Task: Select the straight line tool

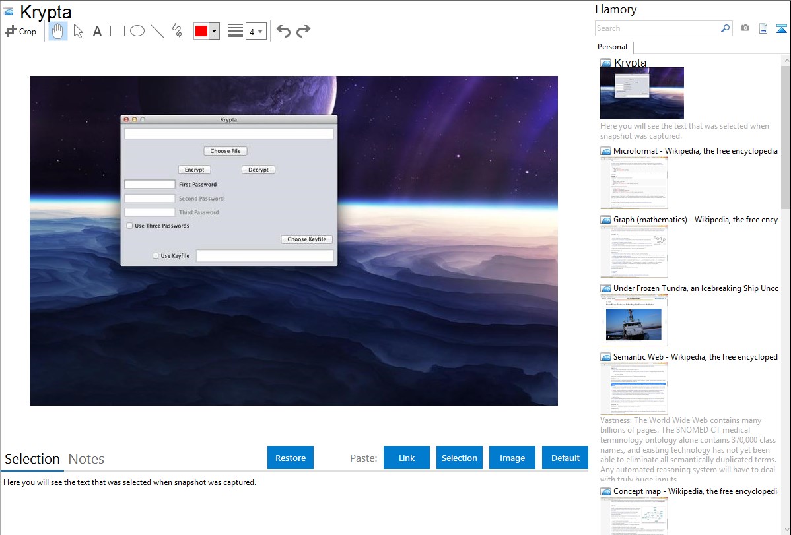Action: pyautogui.click(x=157, y=31)
